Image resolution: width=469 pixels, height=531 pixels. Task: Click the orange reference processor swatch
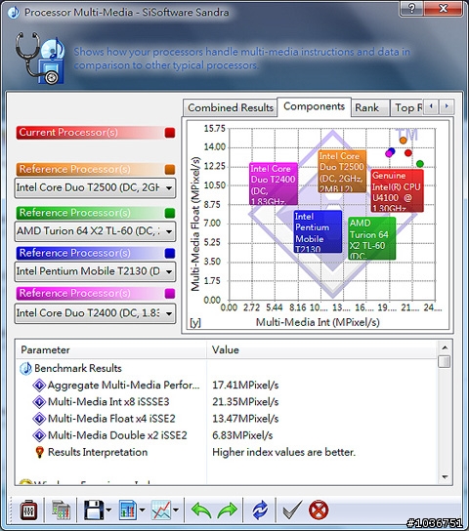point(170,169)
